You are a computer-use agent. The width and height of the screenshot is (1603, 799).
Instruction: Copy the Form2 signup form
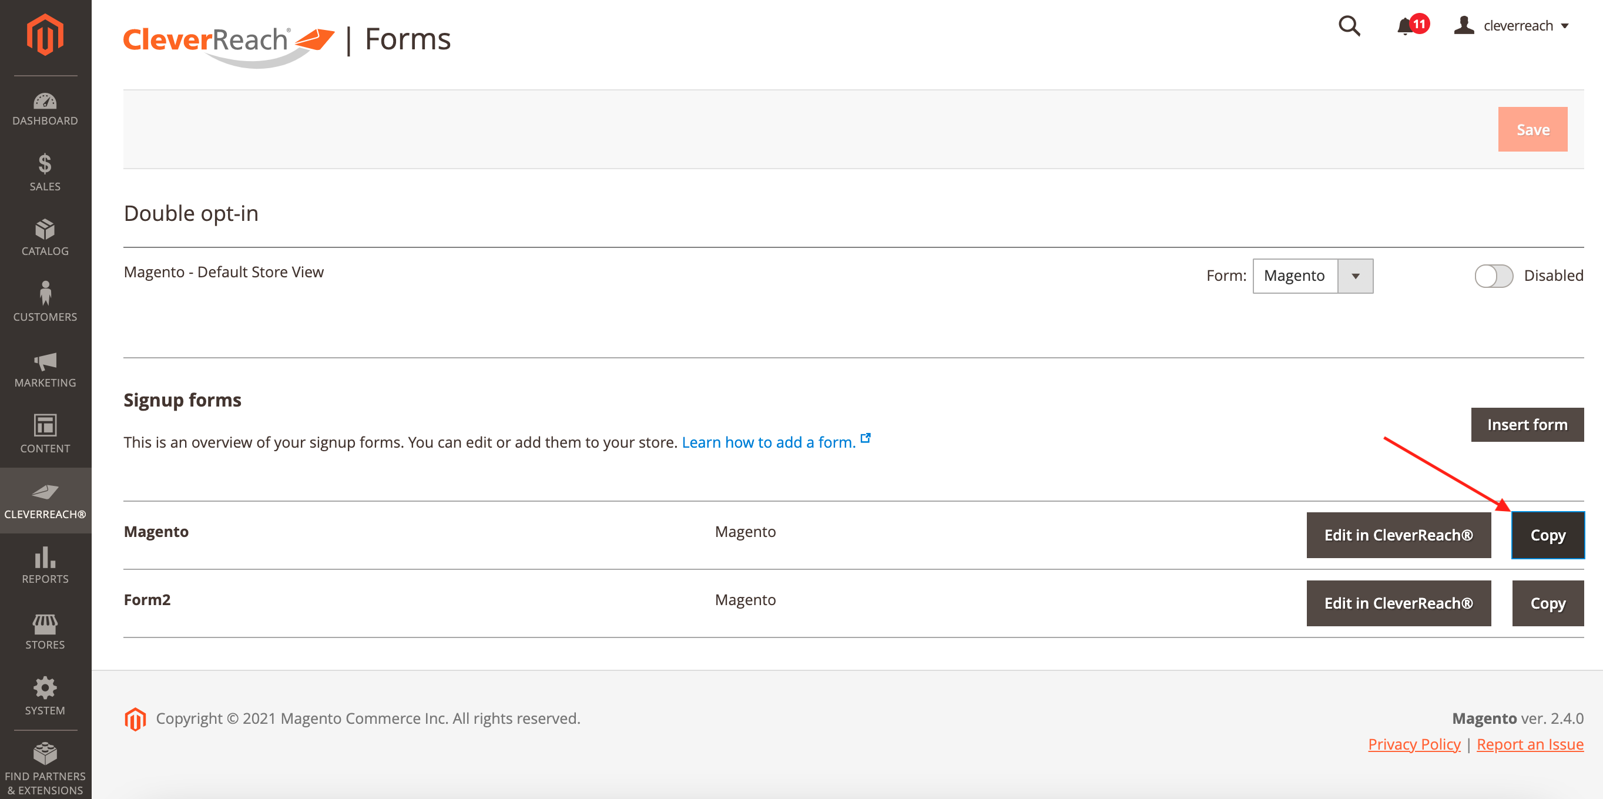[x=1547, y=603]
